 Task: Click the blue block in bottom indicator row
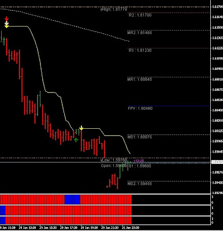3,221
